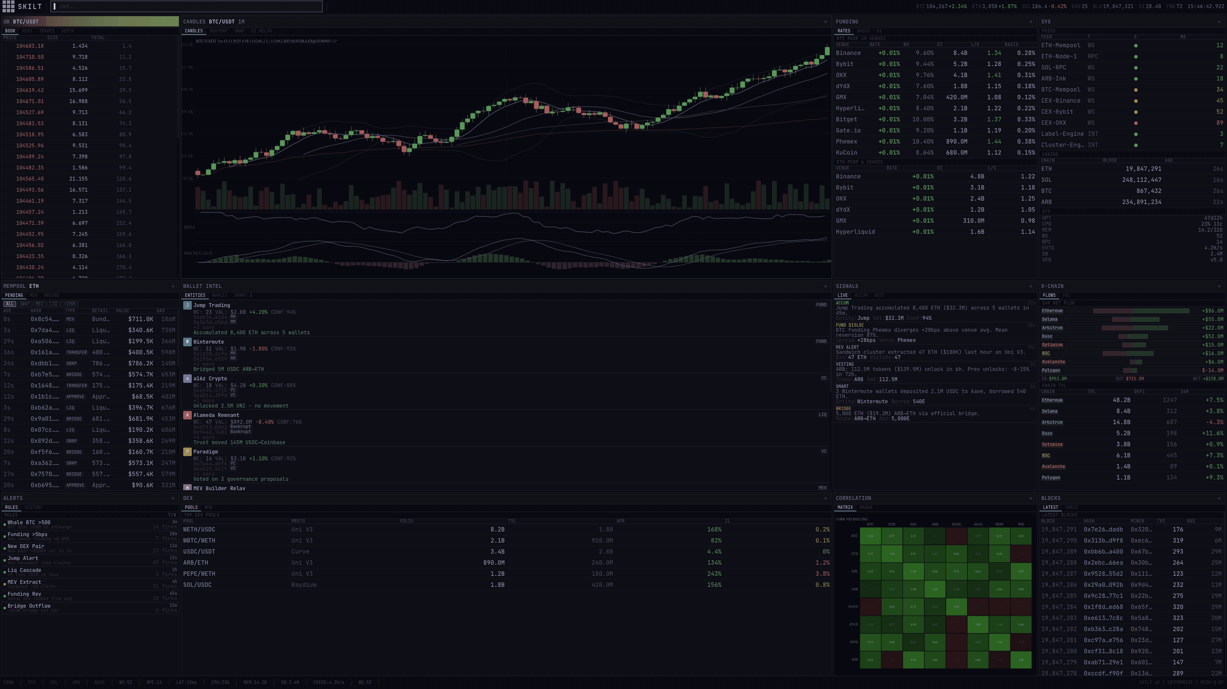Toggle the Whale BTC >500 alert status dot

pyautogui.click(x=5, y=524)
